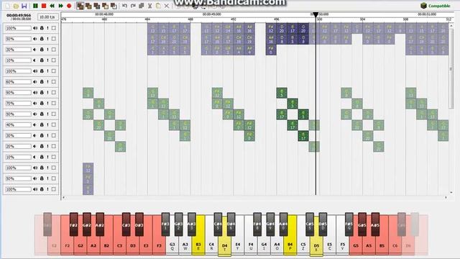
Task: Click the playhead marker at tick 500
Action: [316, 14]
